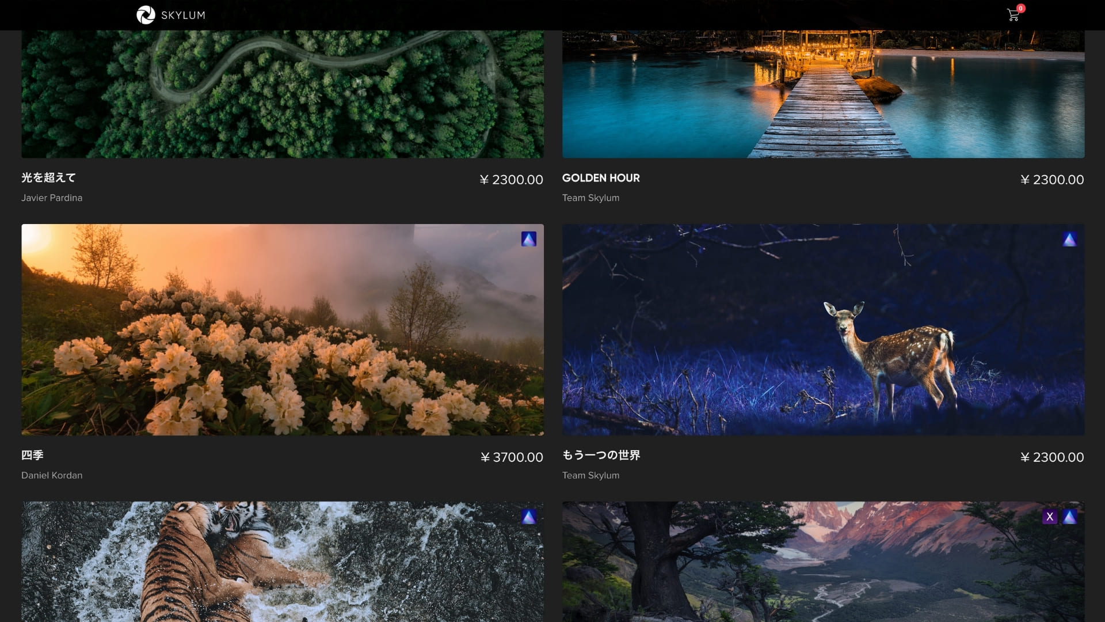
Task: Click purple X badge on mountain image
Action: [1049, 517]
